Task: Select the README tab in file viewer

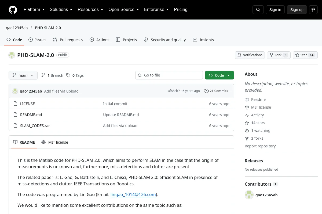Action: [24, 142]
